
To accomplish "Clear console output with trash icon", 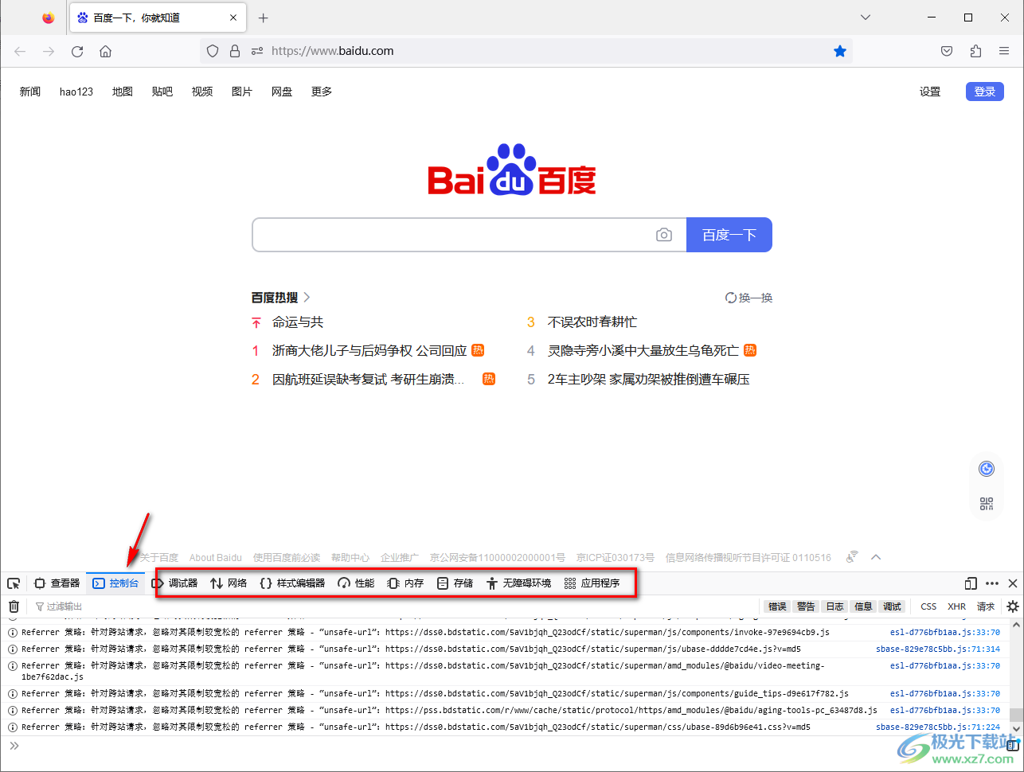I will coord(14,606).
